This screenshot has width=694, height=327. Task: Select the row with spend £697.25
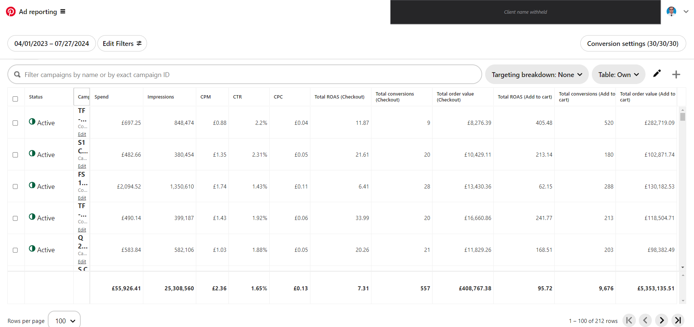coord(15,123)
